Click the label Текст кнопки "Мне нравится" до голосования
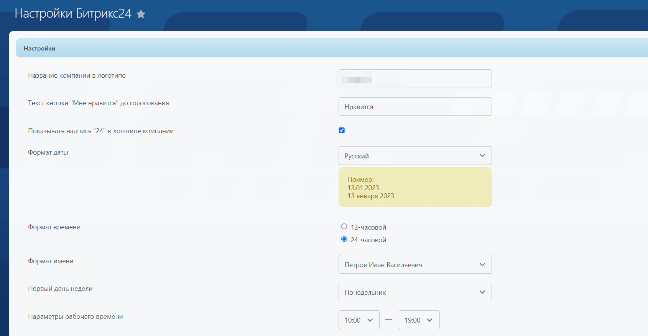Image resolution: width=648 pixels, height=336 pixels. 99,103
